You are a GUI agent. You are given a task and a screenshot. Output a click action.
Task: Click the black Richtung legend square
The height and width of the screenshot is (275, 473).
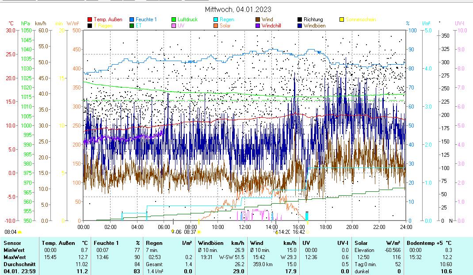[300, 19]
